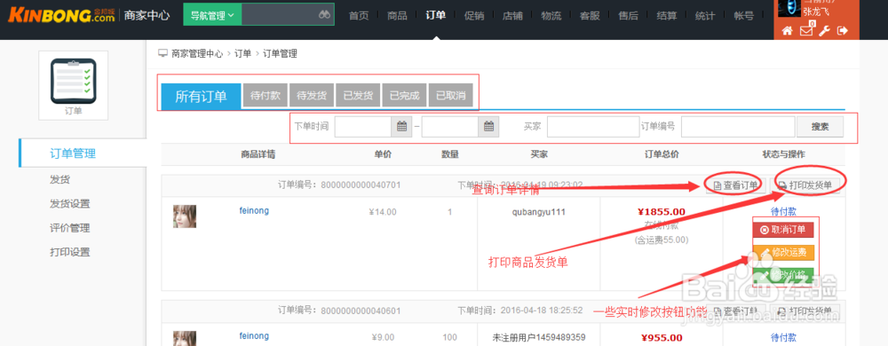This screenshot has width=888, height=346.
Task: Click order number text 8000000000040701
Action: 361,185
